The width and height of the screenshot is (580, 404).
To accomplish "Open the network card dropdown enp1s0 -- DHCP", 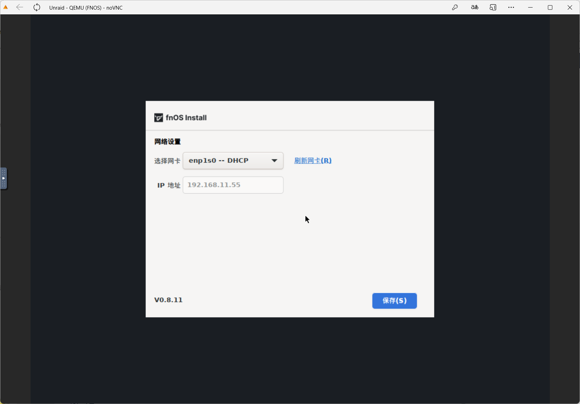I will [x=233, y=161].
